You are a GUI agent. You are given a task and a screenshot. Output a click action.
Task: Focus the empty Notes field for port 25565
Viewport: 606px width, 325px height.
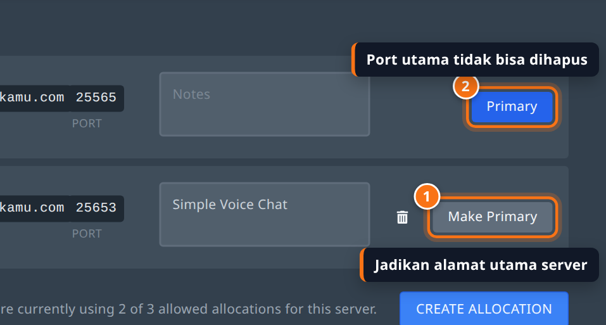coord(264,104)
